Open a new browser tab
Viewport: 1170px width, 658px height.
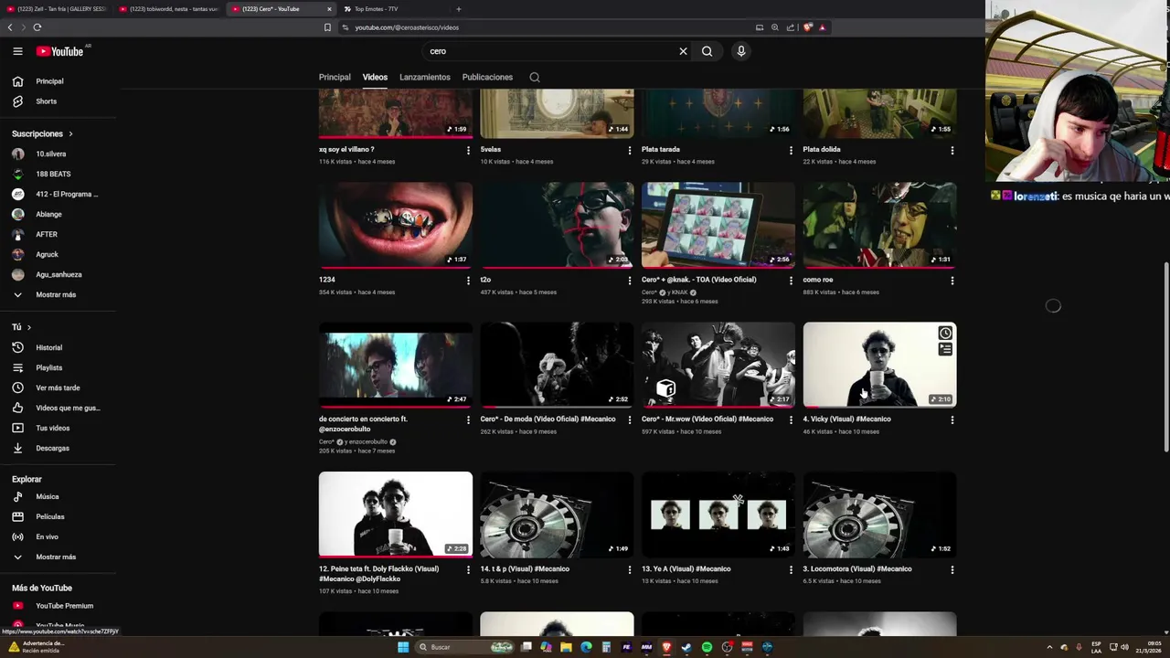pos(459,9)
